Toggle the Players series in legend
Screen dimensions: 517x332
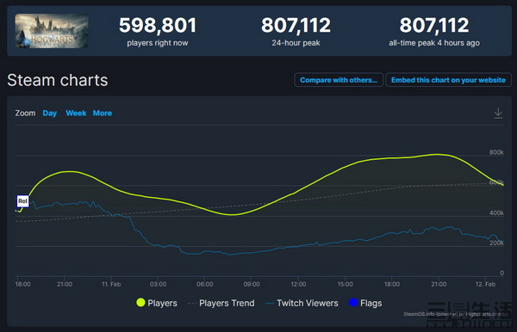[157, 303]
